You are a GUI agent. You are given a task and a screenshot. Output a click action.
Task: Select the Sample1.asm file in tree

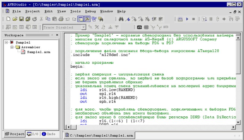[38, 52]
